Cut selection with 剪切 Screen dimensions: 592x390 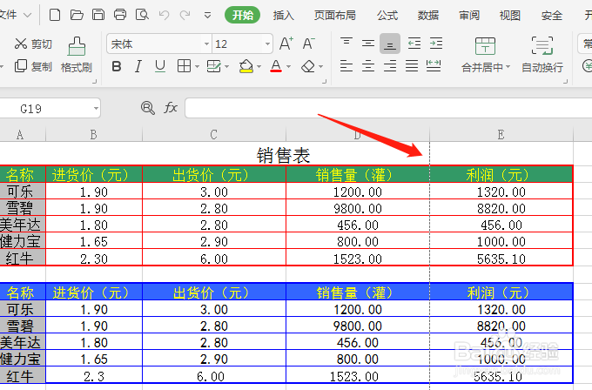[x=33, y=44]
